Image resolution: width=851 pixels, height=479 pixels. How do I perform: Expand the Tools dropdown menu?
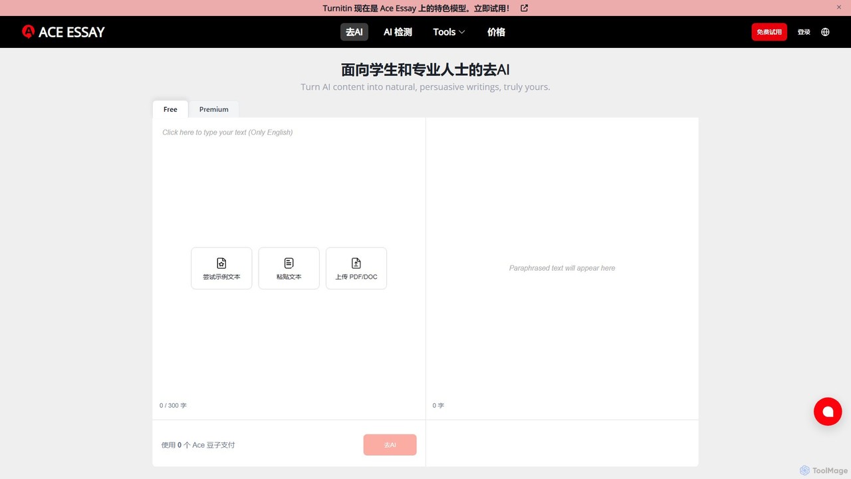(x=449, y=32)
